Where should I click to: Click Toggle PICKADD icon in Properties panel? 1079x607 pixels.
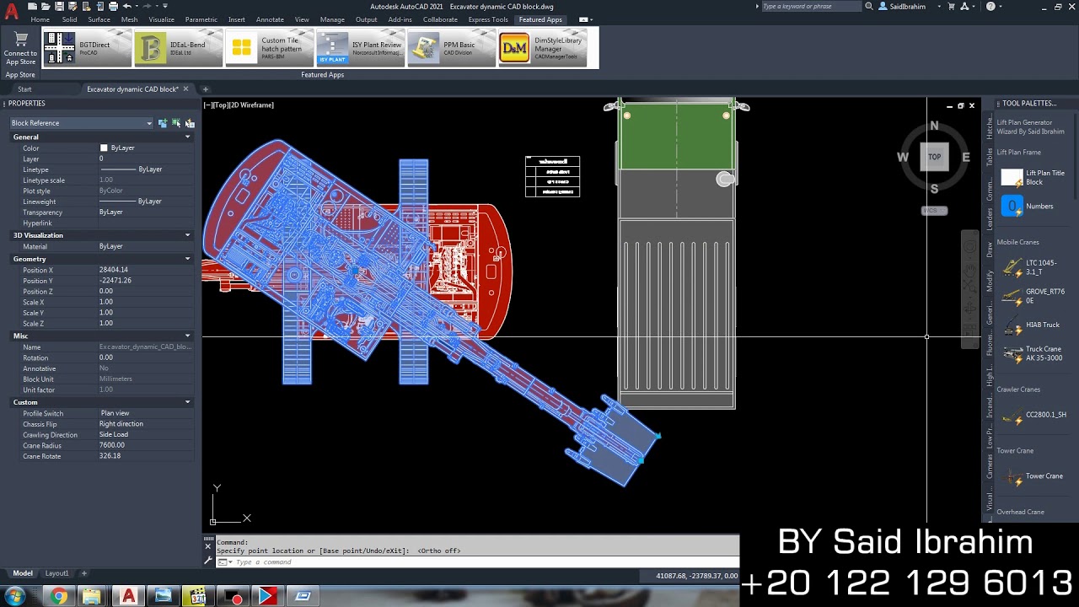[163, 123]
